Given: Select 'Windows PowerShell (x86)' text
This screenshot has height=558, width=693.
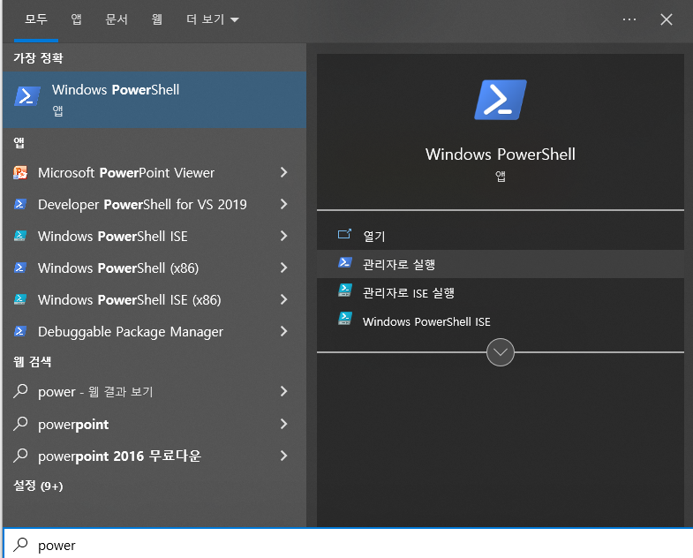Looking at the screenshot, I should 118,268.
